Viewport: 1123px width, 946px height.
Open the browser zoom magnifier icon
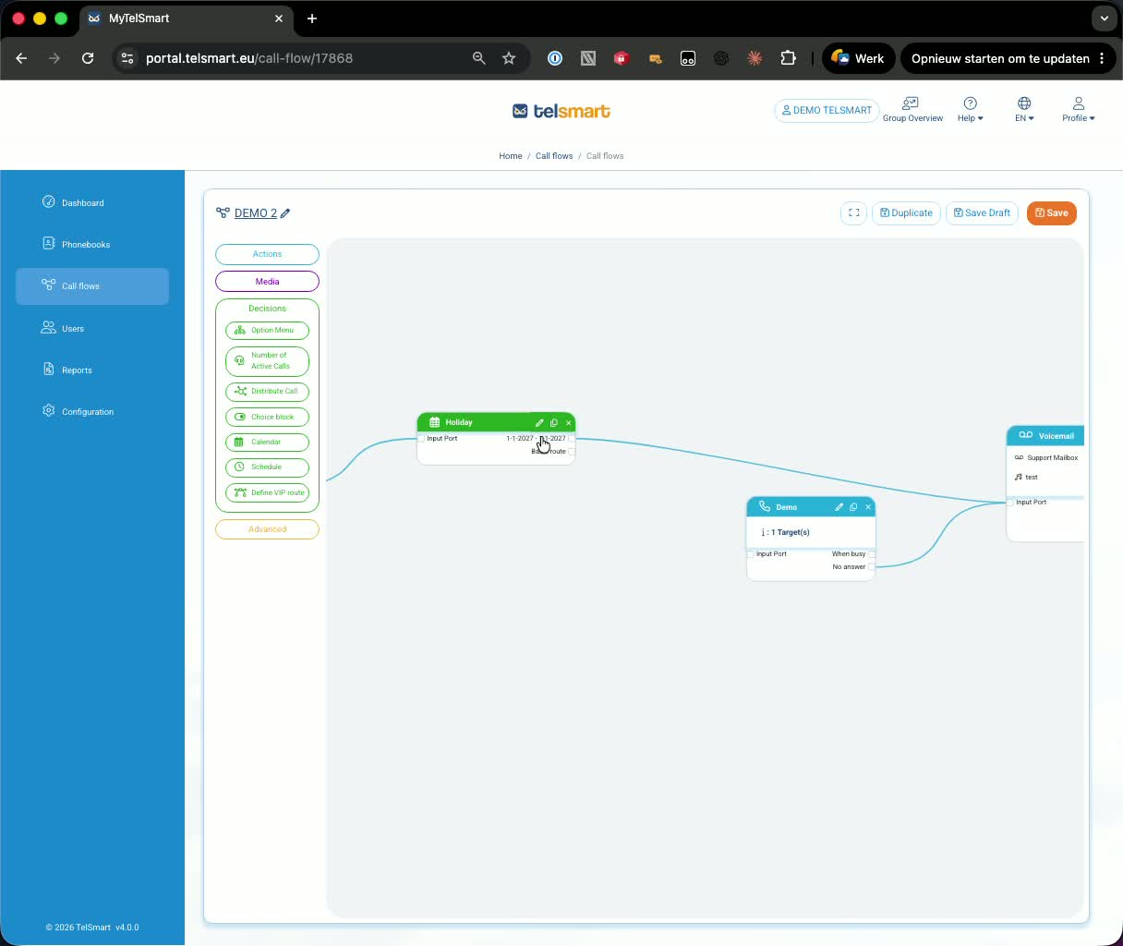(478, 58)
